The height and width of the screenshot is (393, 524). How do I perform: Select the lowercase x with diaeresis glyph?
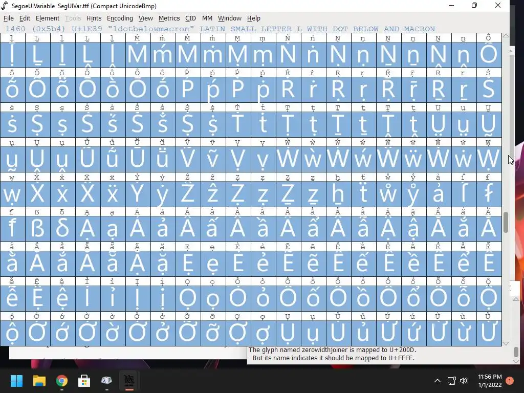(112, 194)
